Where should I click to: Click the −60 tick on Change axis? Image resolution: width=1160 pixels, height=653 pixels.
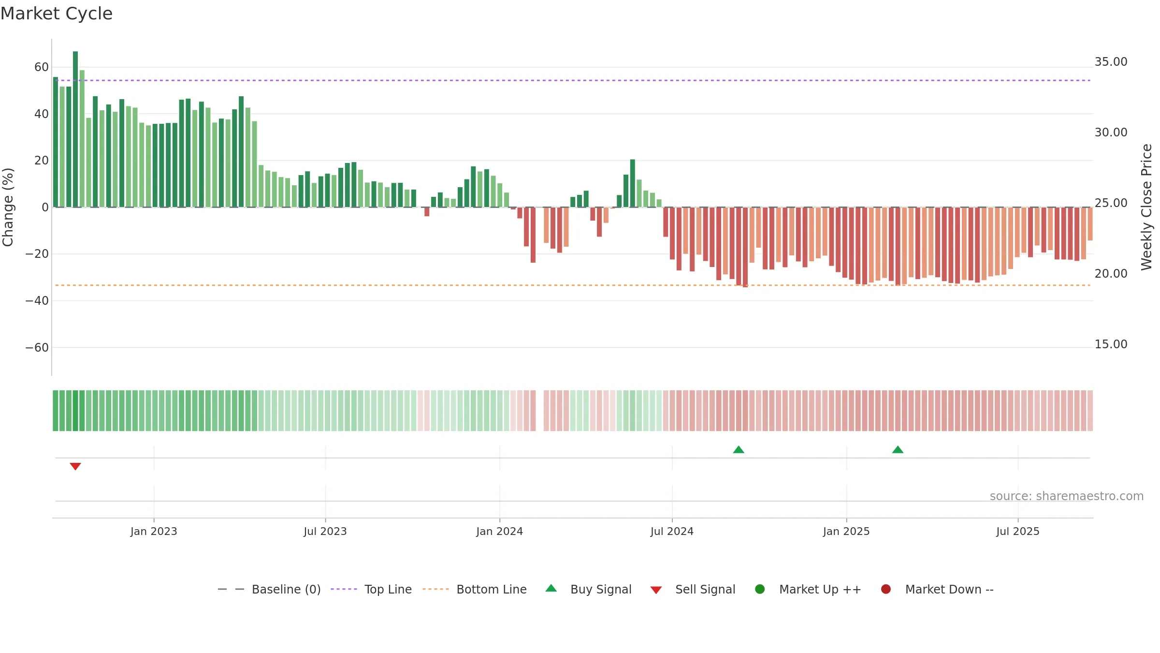[x=37, y=348]
